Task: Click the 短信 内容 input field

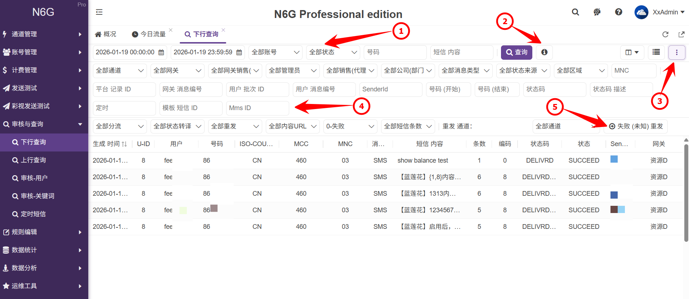Action: (x=462, y=53)
